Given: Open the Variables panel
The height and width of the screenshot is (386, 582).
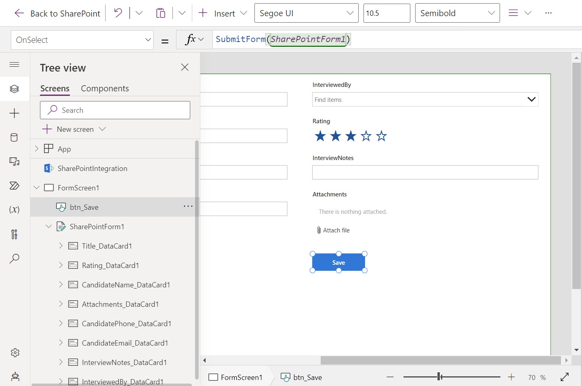Looking at the screenshot, I should (15, 209).
